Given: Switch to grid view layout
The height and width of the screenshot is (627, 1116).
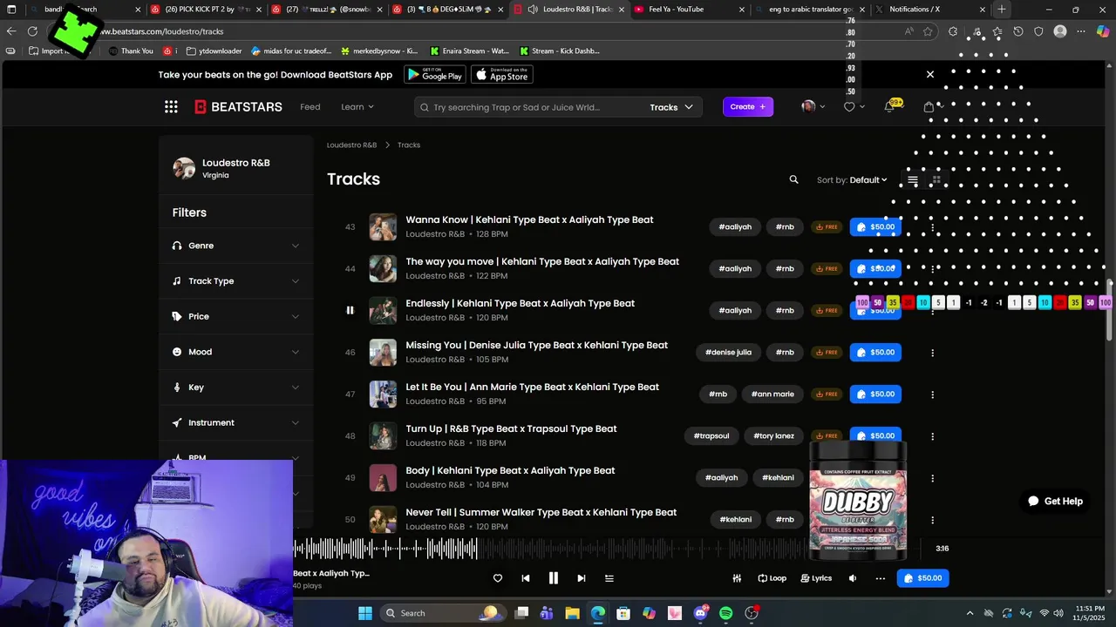Looking at the screenshot, I should [x=936, y=180].
